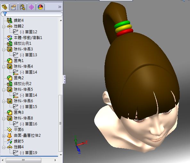The width and height of the screenshot is (190, 163).
Task: Collapse the 除料-伸長4 node
Action: (x=4, y=67)
